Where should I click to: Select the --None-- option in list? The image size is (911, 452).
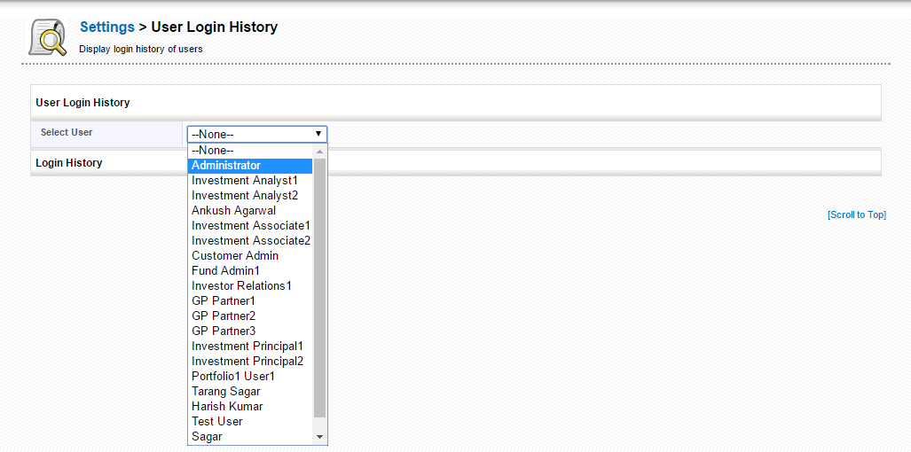point(213,151)
